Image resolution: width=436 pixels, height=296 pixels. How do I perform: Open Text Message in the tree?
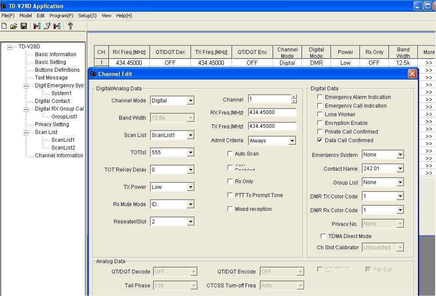click(51, 78)
